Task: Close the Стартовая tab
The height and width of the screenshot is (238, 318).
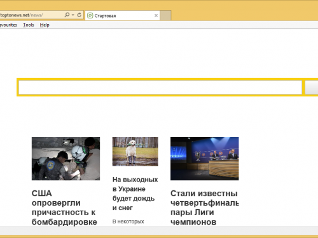Action: pyautogui.click(x=156, y=15)
